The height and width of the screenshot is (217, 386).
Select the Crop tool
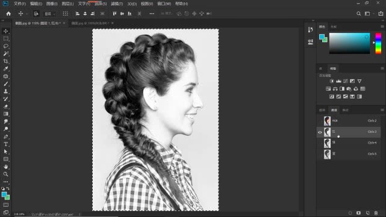(x=5, y=61)
